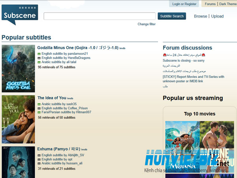Click the gray icon beside Abhijith_SV subtitle

pyautogui.click(x=39, y=155)
